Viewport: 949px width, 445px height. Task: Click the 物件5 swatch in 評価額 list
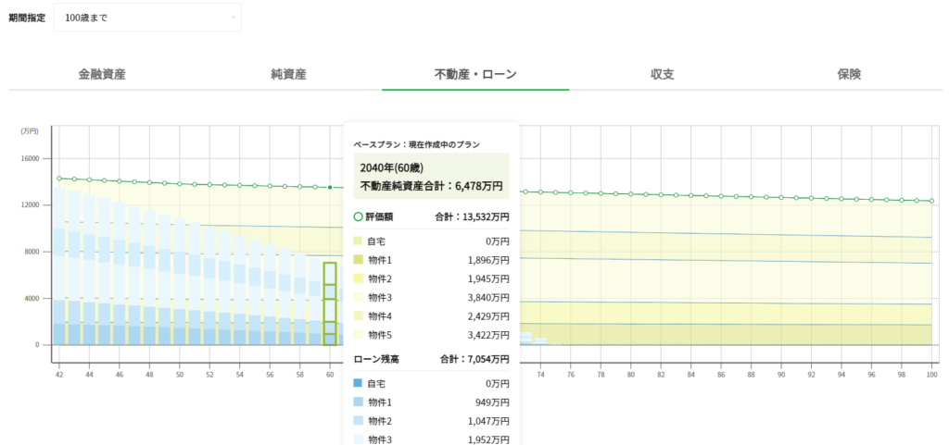360,335
